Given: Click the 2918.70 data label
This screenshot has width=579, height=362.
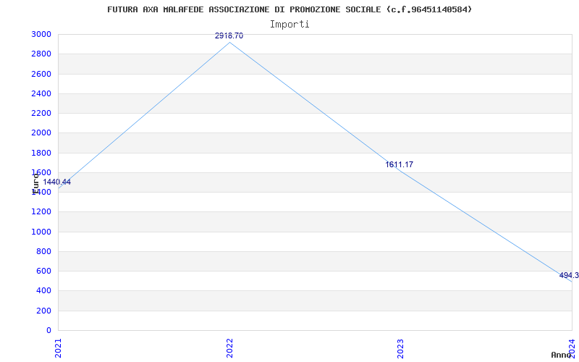Looking at the screenshot, I should (229, 35).
